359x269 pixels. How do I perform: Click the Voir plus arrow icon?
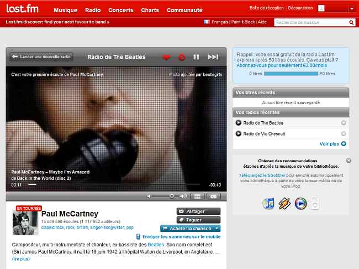344,144
